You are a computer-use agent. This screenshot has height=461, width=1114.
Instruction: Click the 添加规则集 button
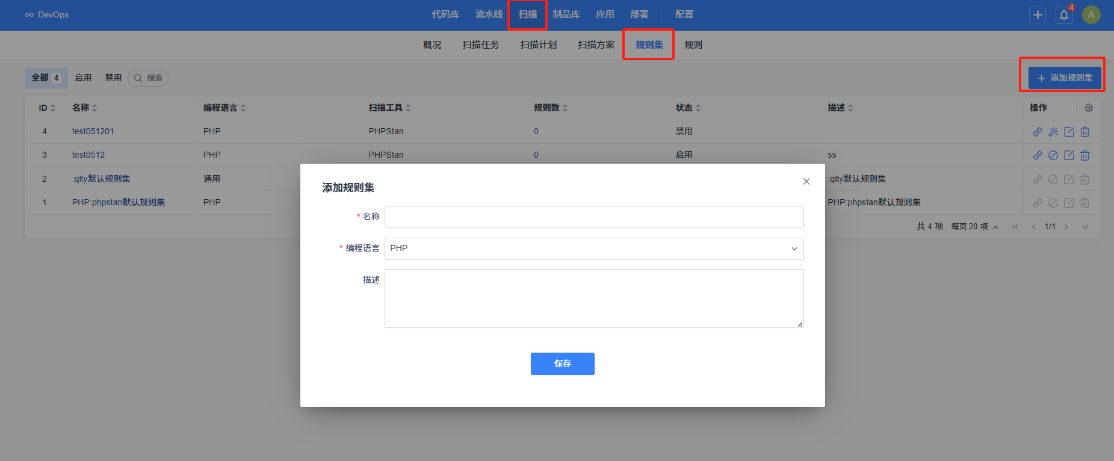tap(1065, 78)
